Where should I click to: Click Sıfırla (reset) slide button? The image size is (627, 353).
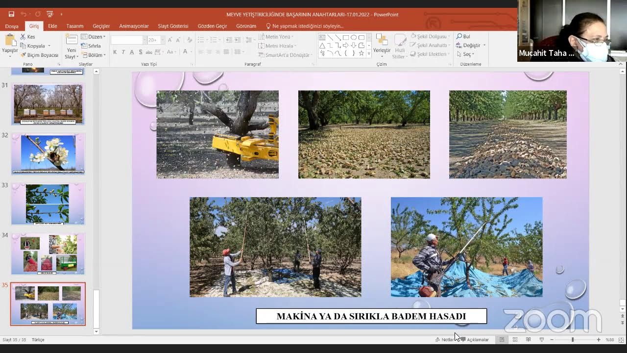(x=91, y=46)
